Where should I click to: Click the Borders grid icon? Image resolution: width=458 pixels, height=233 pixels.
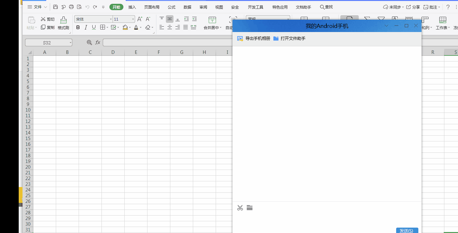point(102,28)
